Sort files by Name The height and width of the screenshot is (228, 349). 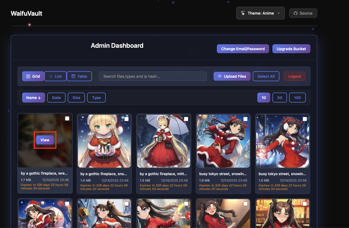tap(33, 98)
